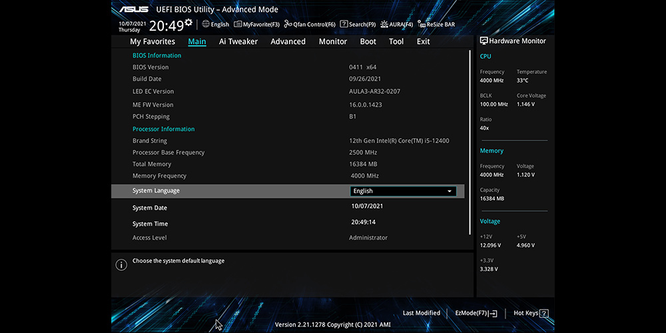
Task: Open the Advanced tab
Action: [x=288, y=41]
